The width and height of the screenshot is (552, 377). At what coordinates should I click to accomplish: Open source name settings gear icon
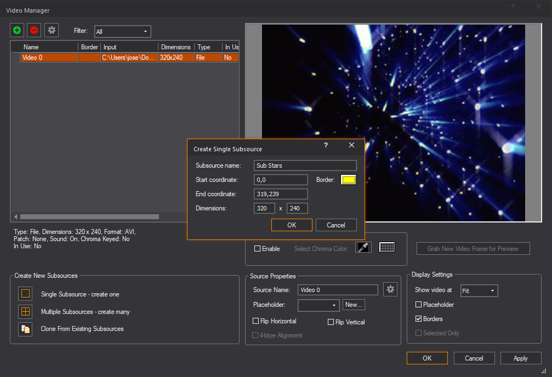390,290
